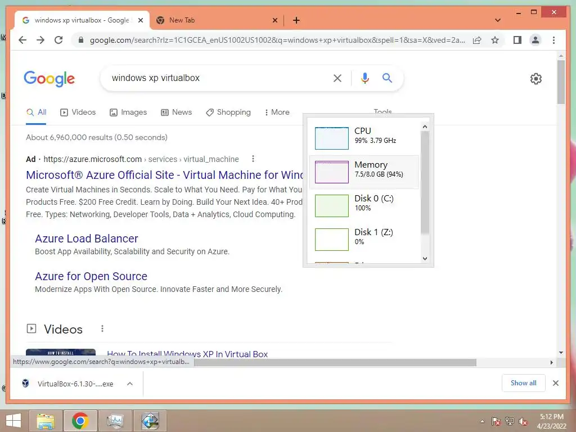Click the horizontal scrollbar thumb
The height and width of the screenshot is (432, 576).
point(335,363)
